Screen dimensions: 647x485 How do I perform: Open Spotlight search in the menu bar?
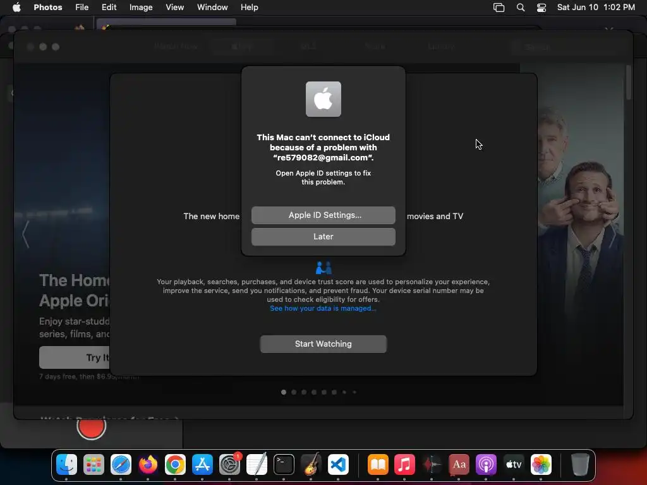(521, 8)
